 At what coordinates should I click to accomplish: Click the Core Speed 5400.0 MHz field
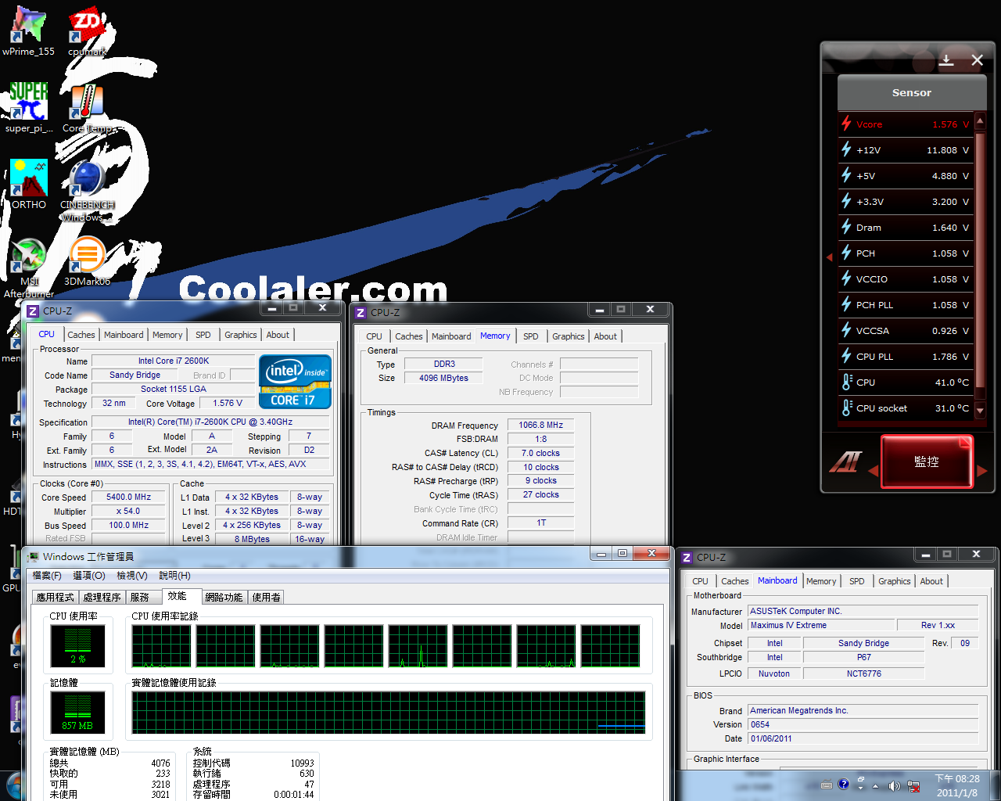(x=129, y=497)
